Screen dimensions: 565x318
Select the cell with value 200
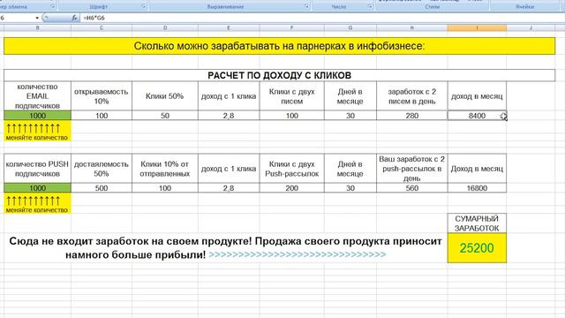[292, 188]
